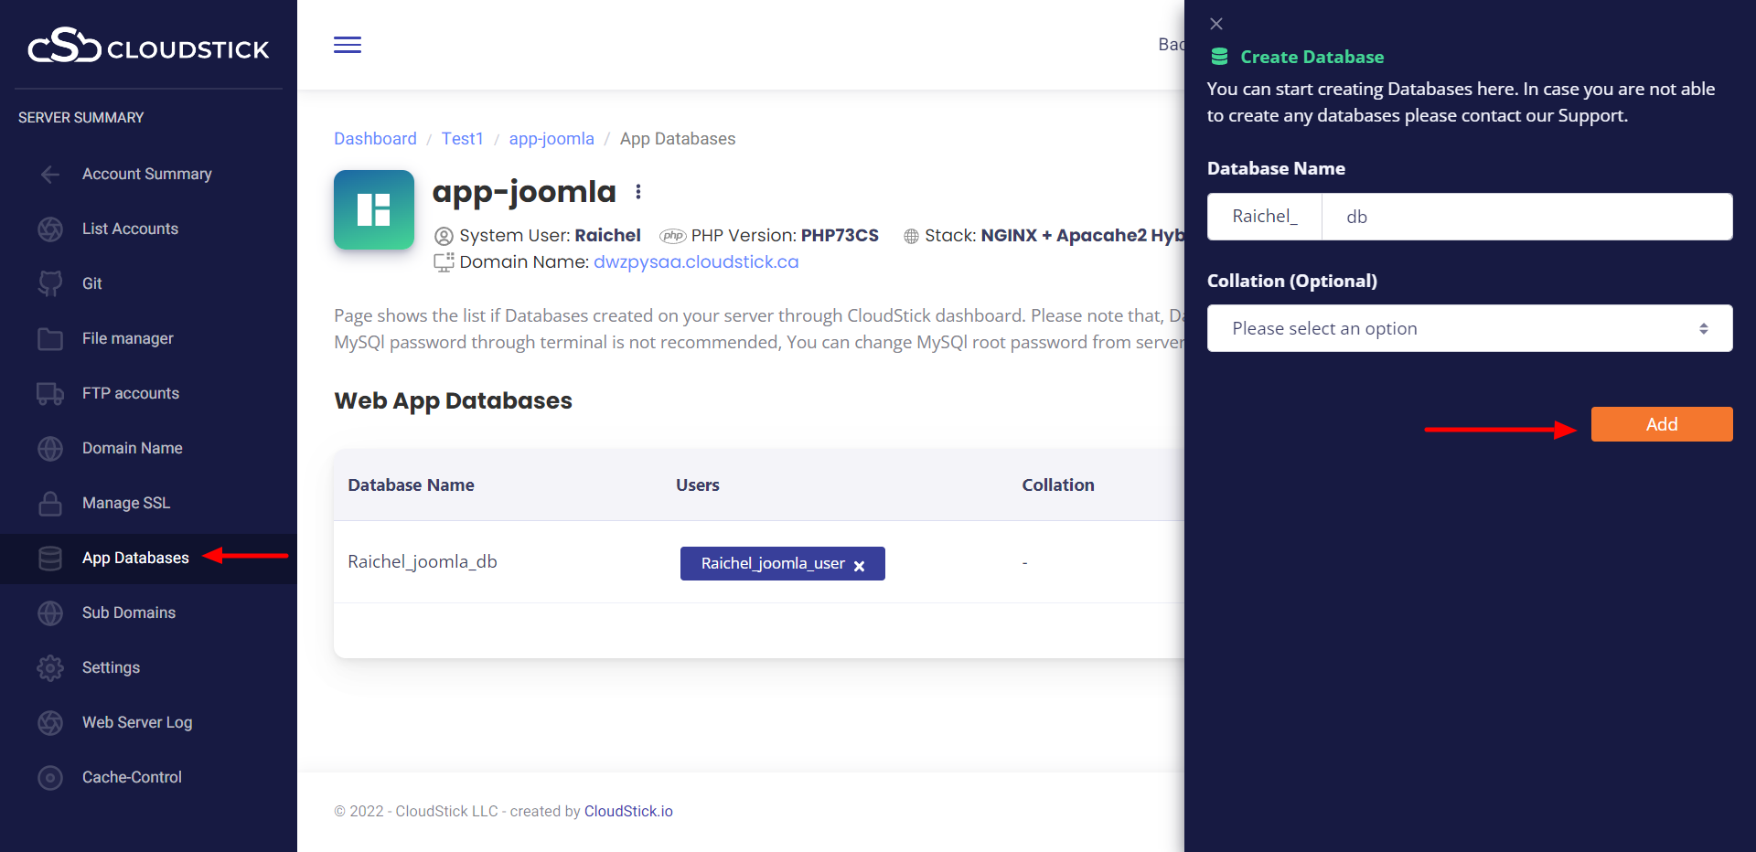Go to Sub Domains in sidebar
Image resolution: width=1756 pixels, height=852 pixels.
(x=128, y=612)
